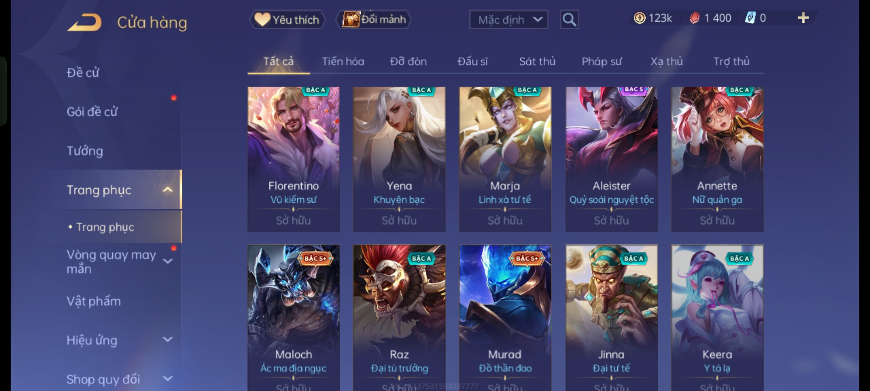Click the heart icon for Yêu thích
The image size is (870, 391).
[x=262, y=20]
